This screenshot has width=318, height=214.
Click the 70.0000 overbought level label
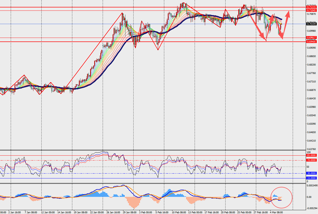point(312,160)
